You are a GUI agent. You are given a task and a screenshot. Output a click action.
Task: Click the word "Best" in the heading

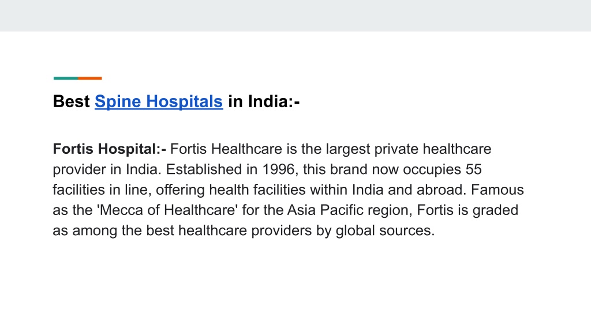71,101
